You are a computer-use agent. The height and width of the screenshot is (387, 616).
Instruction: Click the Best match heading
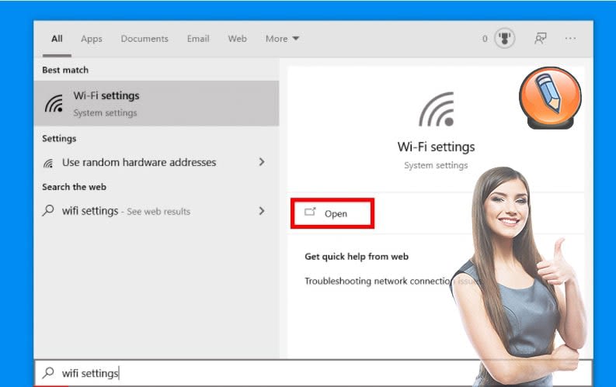click(x=65, y=70)
